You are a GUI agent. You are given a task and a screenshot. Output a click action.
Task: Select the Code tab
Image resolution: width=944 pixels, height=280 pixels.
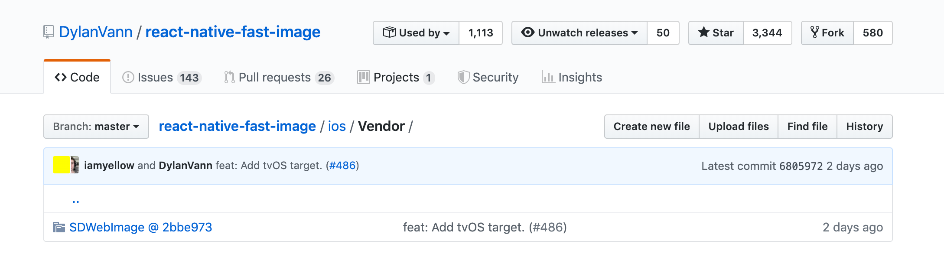(76, 77)
